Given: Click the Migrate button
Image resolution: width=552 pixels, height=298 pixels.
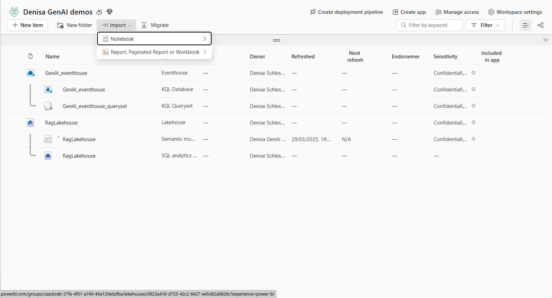Looking at the screenshot, I should (155, 25).
